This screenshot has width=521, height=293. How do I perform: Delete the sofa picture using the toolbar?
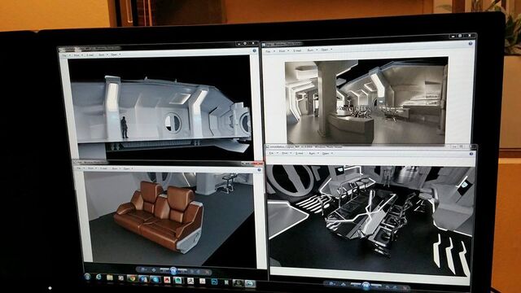206,272
